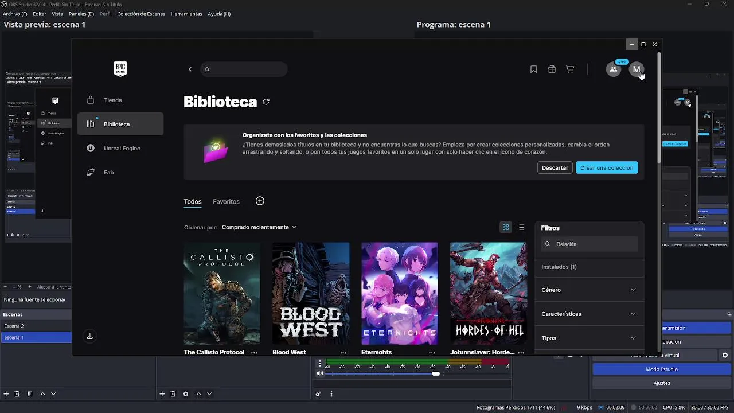Open Blood West three-dot menu
This screenshot has width=734, height=413.
(343, 352)
